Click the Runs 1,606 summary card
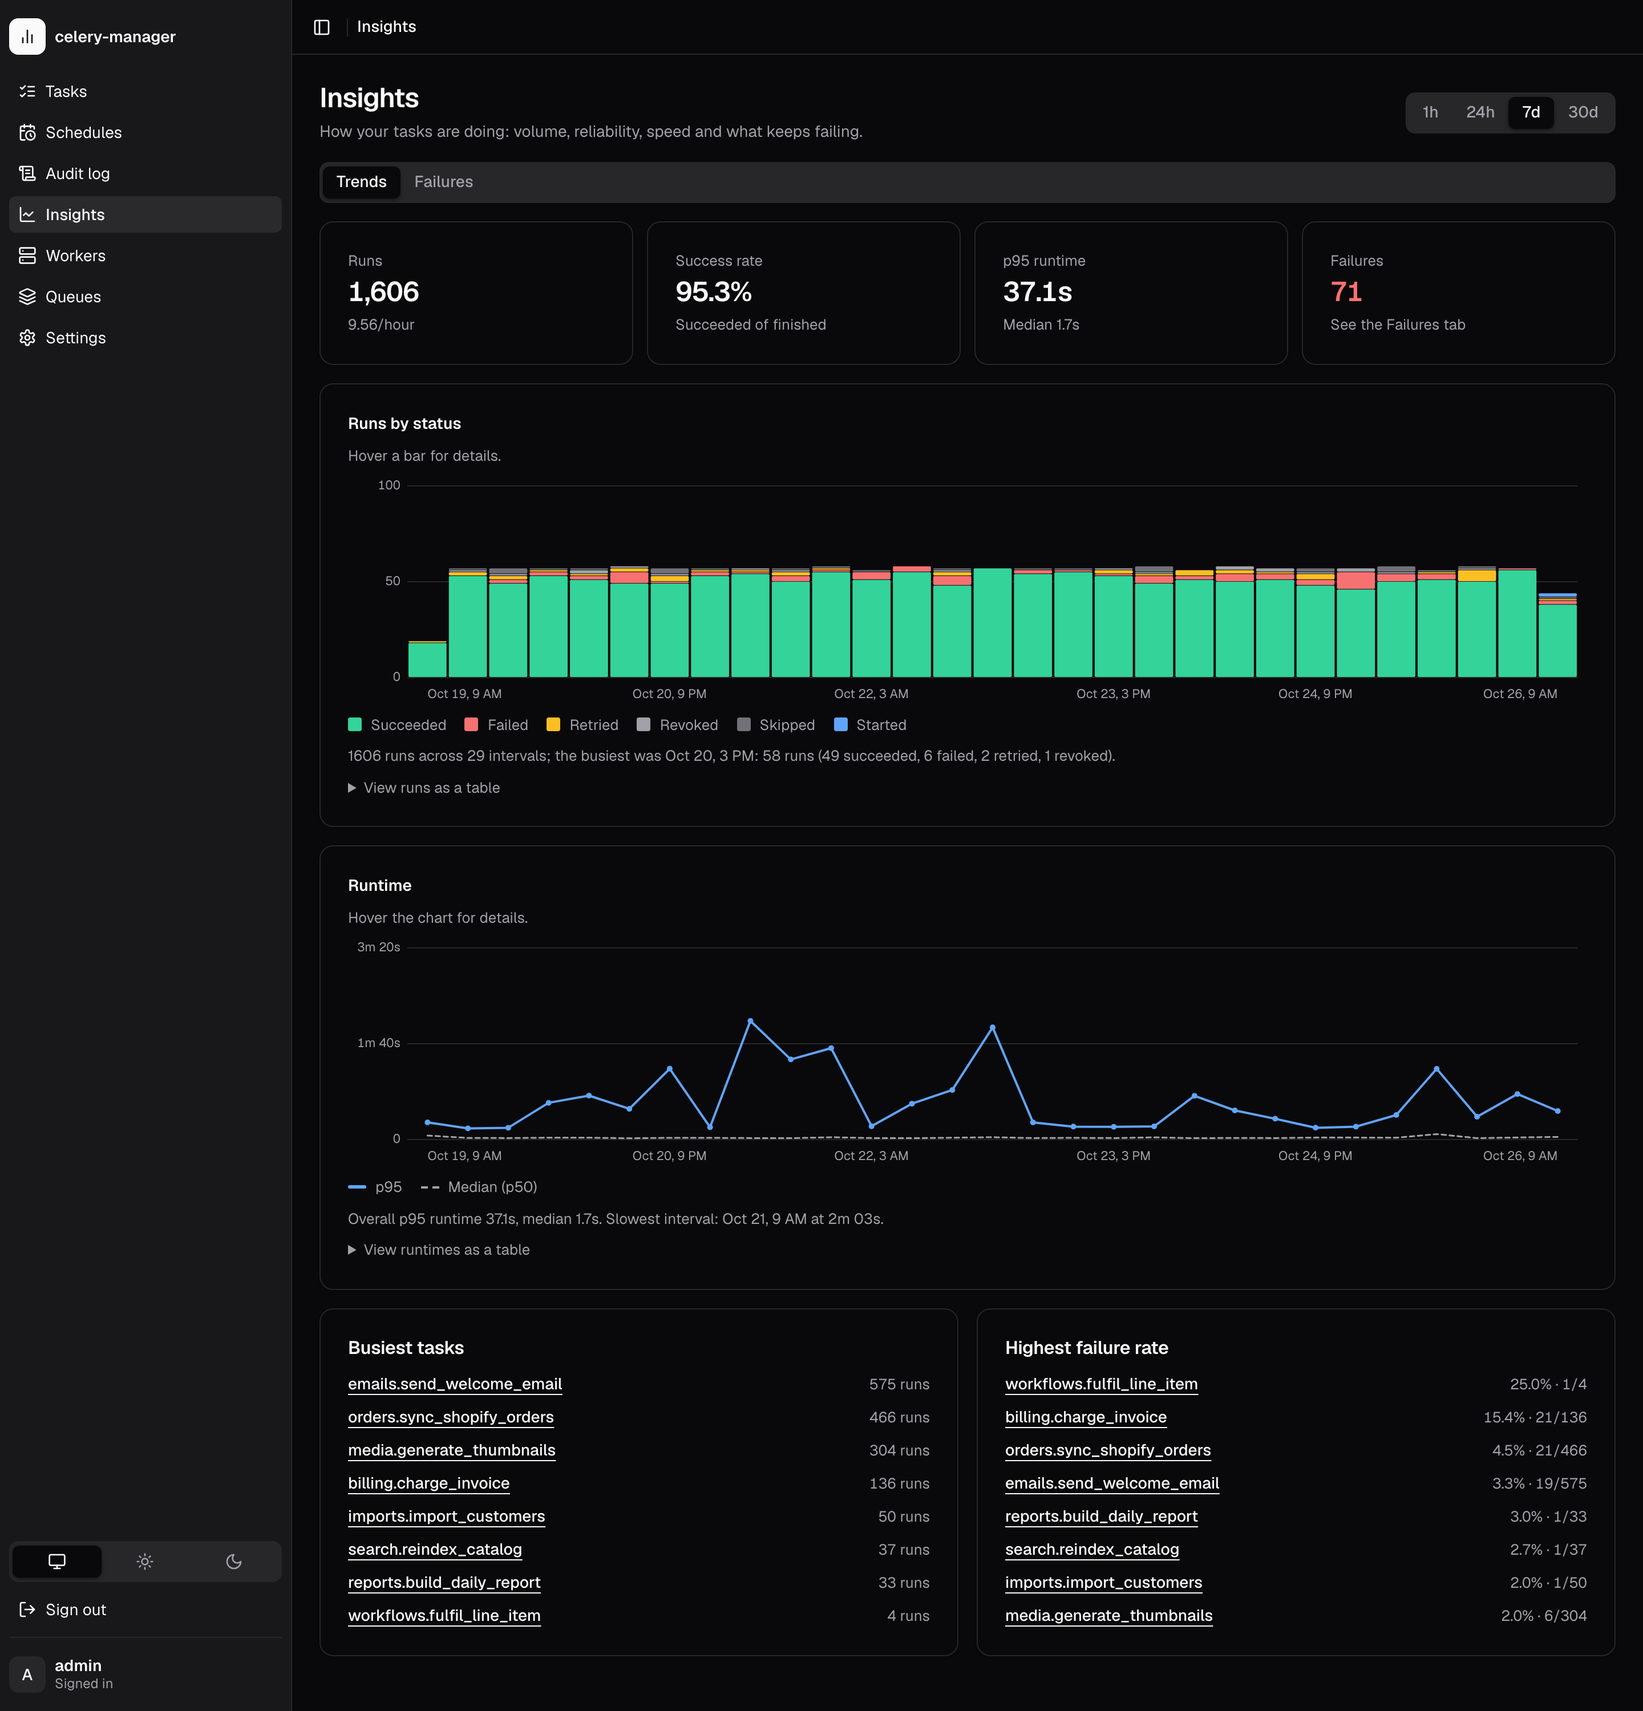The height and width of the screenshot is (1711, 1643). tap(476, 293)
